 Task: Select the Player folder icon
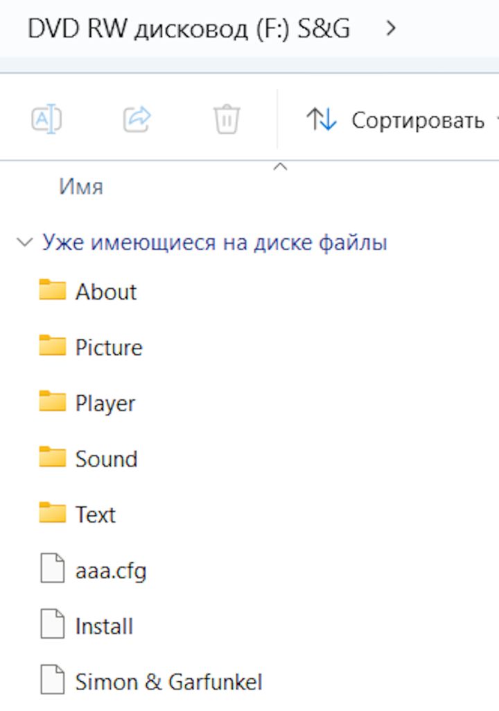point(53,401)
